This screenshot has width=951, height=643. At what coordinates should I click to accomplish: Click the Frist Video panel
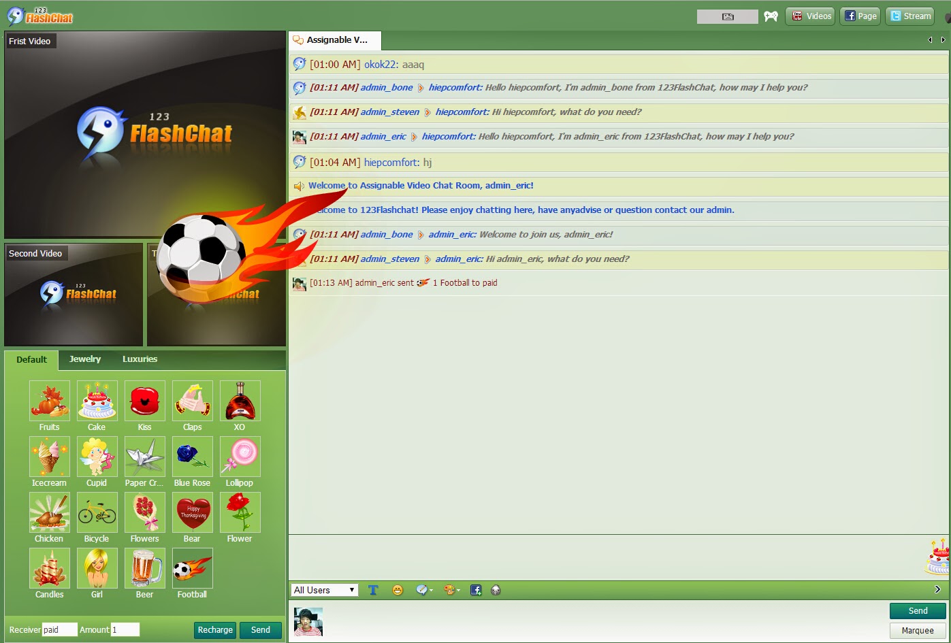click(x=145, y=135)
